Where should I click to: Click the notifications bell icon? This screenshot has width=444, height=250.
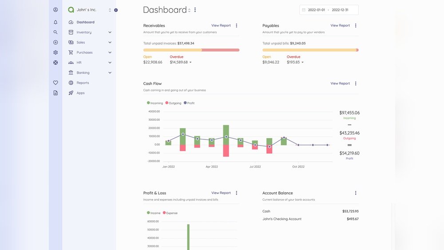pyautogui.click(x=55, y=22)
